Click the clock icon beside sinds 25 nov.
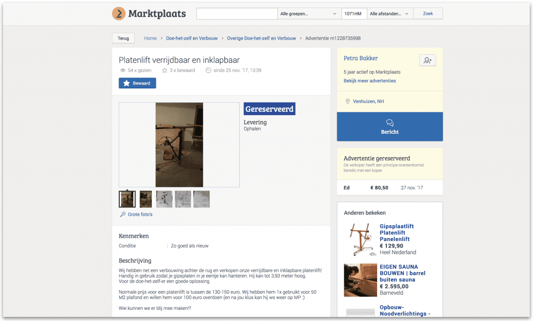 208,70
